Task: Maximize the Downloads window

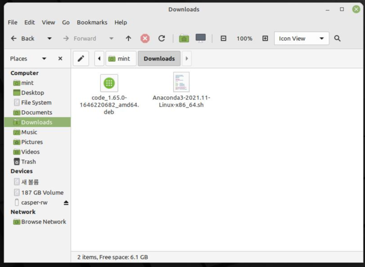Action: pyautogui.click(x=342, y=9)
